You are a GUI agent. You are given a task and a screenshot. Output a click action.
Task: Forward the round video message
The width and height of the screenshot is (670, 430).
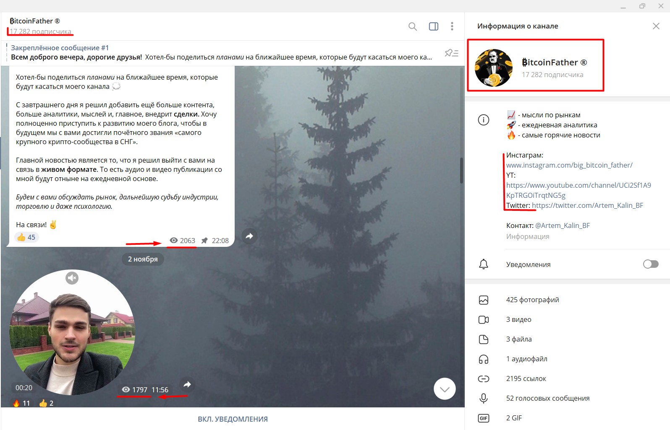(187, 384)
